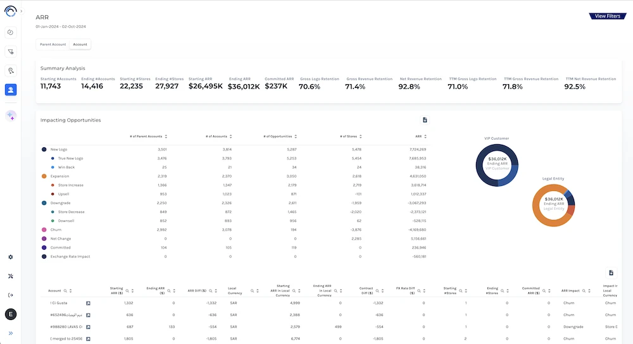633x344 pixels.
Task: Click the settings gear icon in sidebar
Action: 11,257
